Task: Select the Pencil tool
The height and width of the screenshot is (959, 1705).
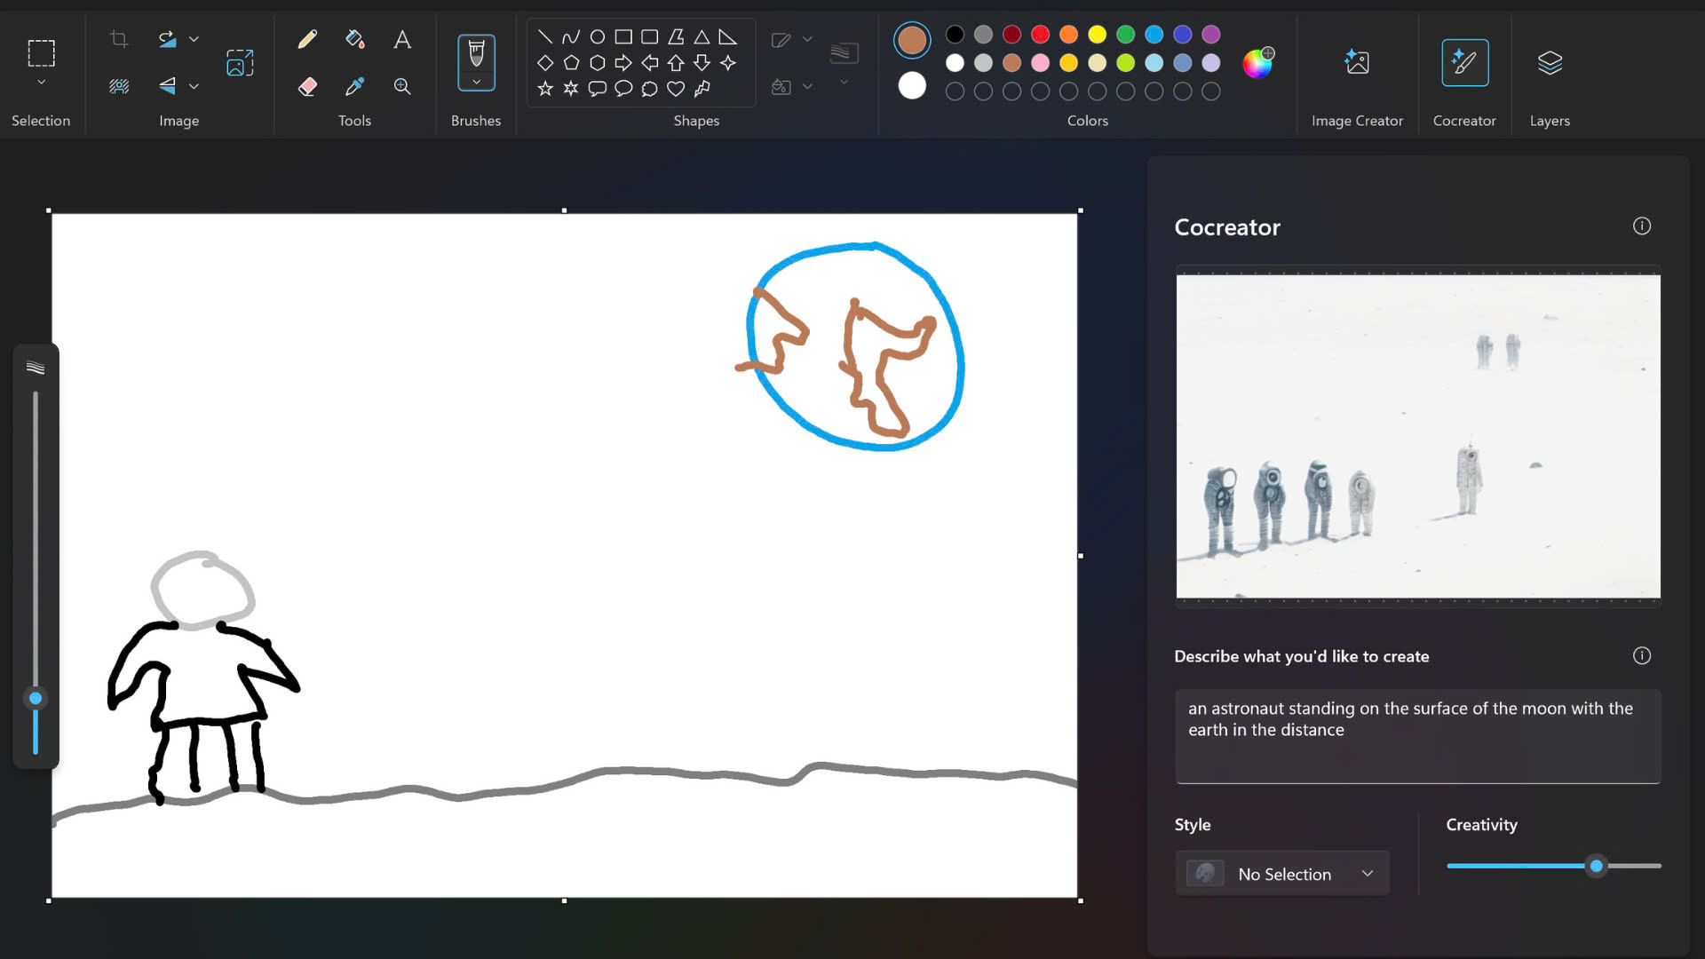Action: point(307,39)
